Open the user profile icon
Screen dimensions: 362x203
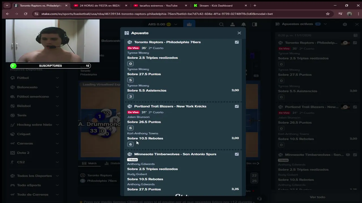coord(232,25)
